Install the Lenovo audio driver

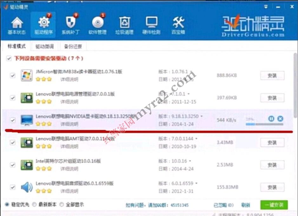272,187
